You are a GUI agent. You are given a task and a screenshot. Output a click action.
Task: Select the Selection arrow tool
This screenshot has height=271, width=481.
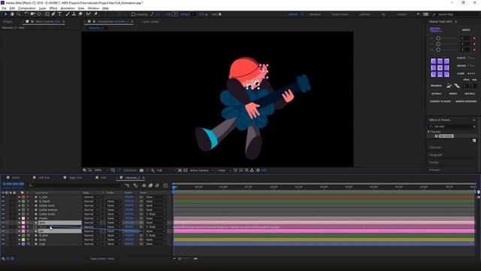pos(5,14)
